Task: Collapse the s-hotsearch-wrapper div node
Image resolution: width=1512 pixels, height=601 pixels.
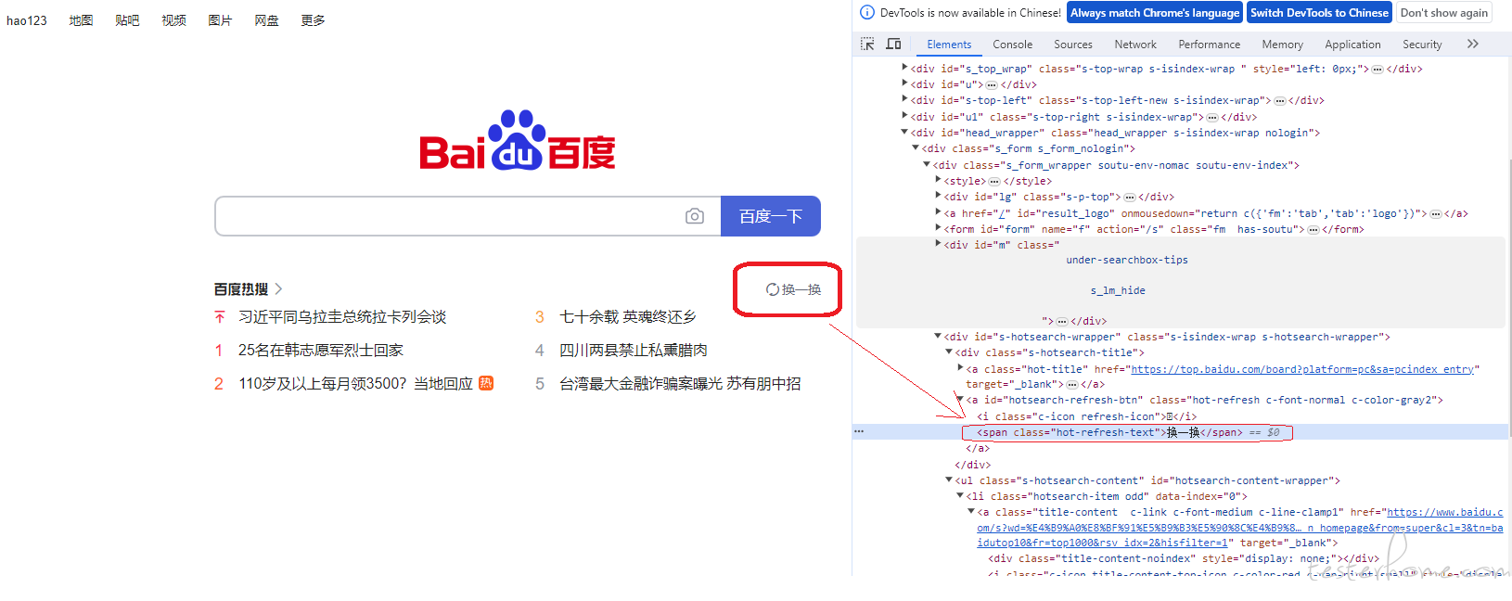Action: click(x=938, y=337)
